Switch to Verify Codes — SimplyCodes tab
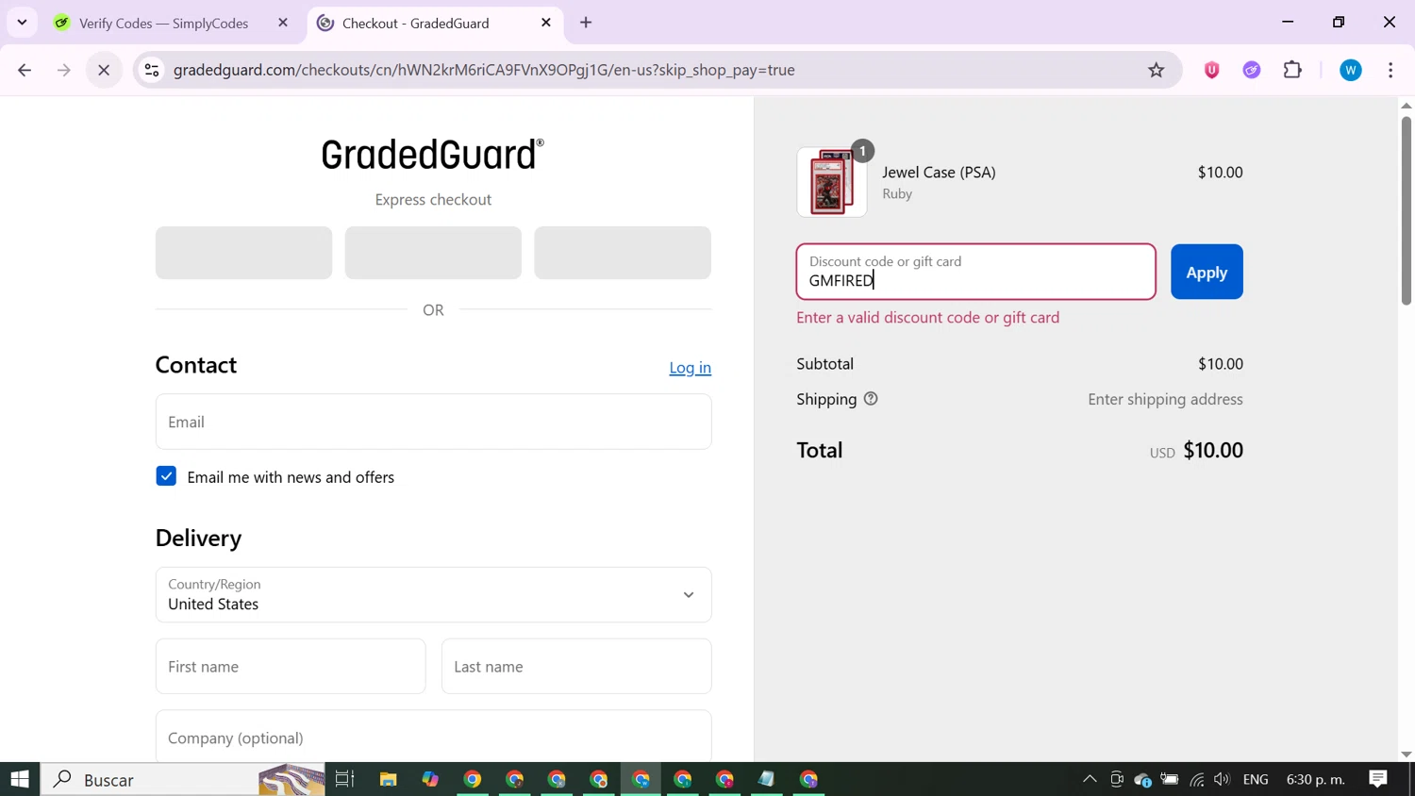Viewport: 1415px width, 796px height. (163, 24)
